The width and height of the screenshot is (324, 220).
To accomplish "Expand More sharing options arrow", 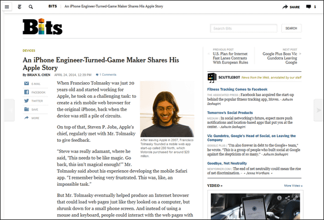I will tap(27, 118).
